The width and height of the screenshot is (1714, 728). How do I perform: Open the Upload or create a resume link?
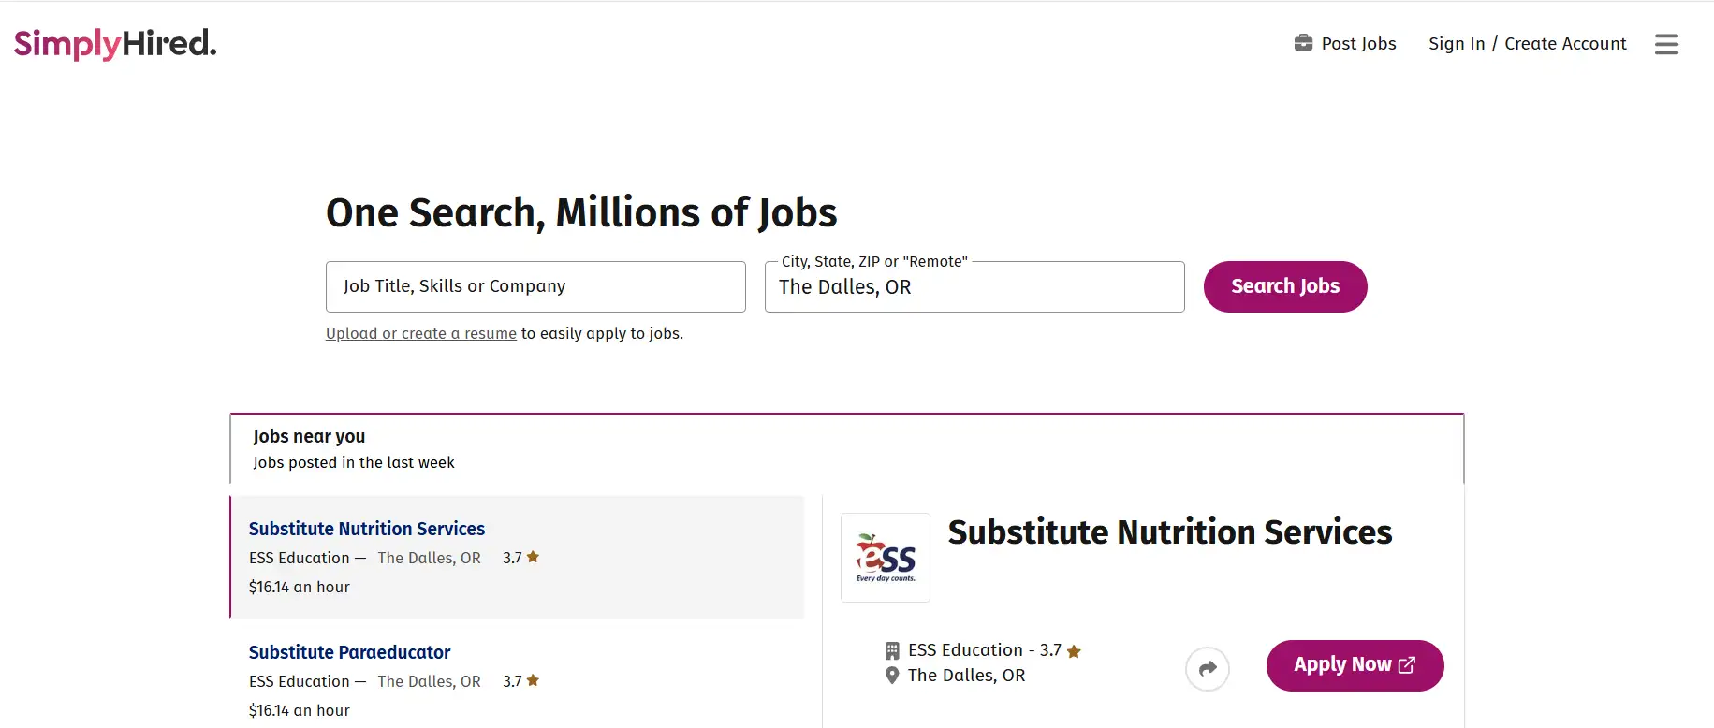(x=421, y=333)
